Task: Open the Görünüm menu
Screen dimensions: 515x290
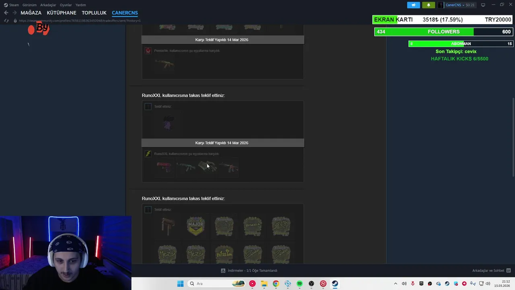Action: click(x=29, y=5)
